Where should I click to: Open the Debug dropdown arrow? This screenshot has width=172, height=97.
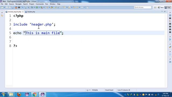34,7
